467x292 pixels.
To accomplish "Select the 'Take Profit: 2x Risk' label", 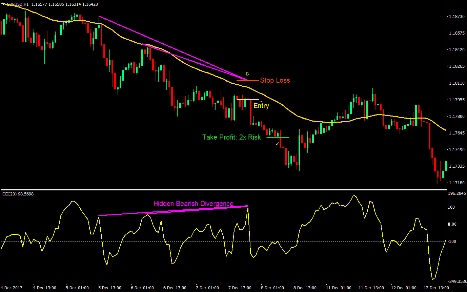I will (231, 137).
